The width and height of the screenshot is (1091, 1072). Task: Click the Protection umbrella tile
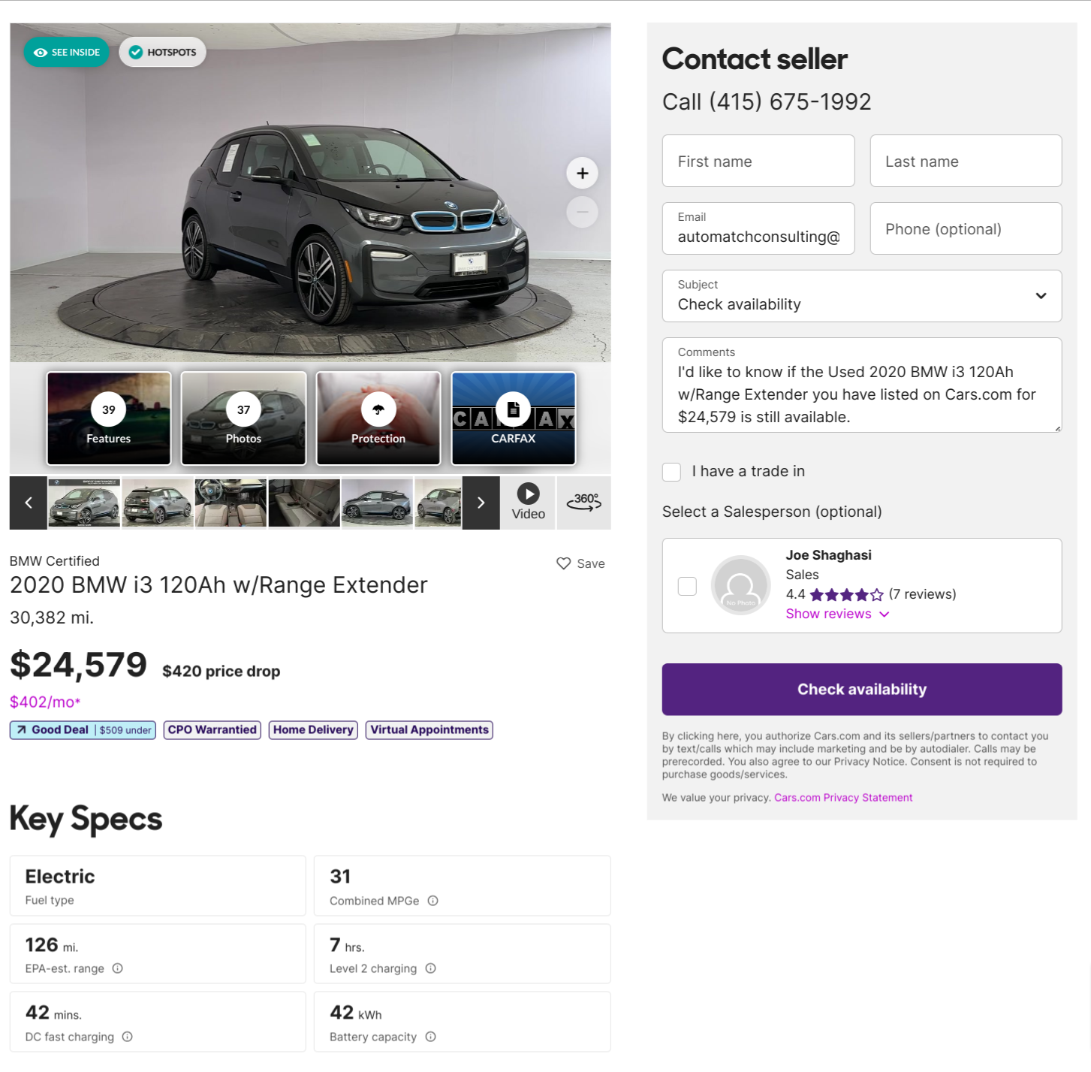coord(378,418)
